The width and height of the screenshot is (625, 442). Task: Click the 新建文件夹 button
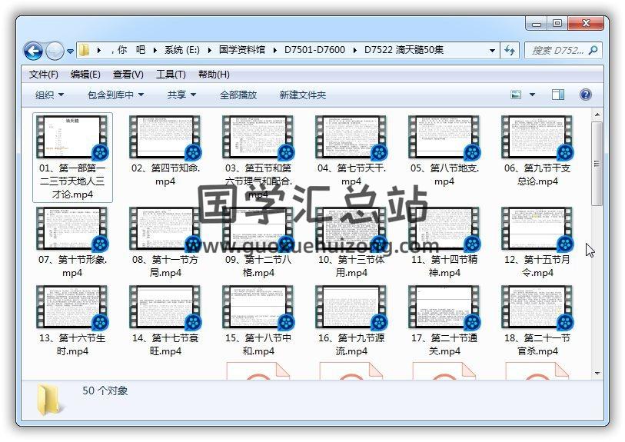click(x=302, y=95)
